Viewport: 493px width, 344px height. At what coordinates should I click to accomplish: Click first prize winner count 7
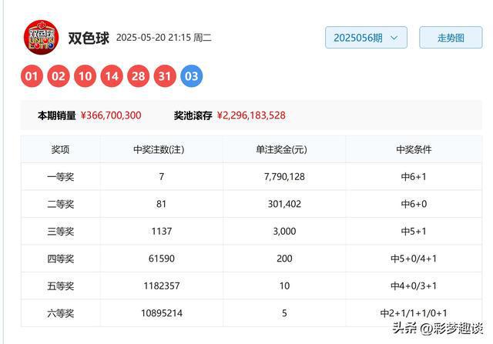[162, 176]
